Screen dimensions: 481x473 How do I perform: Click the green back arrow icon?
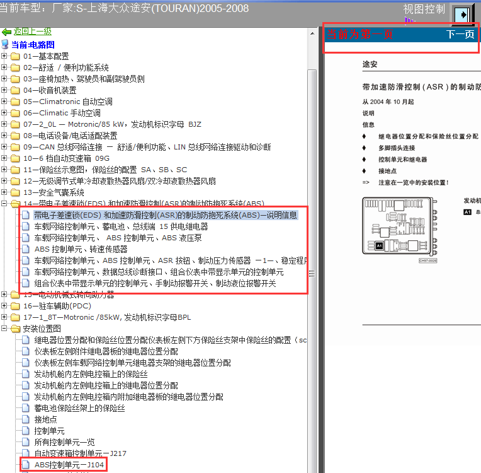click(x=6, y=32)
